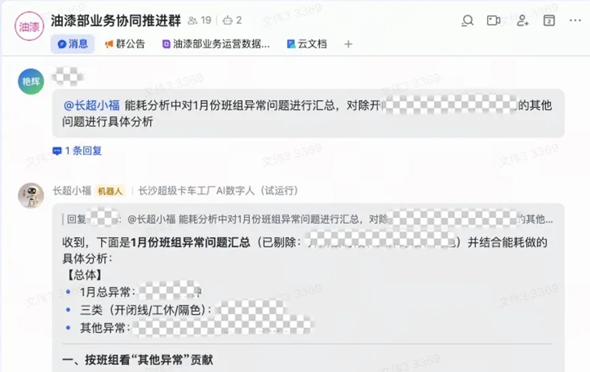Add a new tab with plus
This screenshot has width=590, height=372.
coord(348,44)
